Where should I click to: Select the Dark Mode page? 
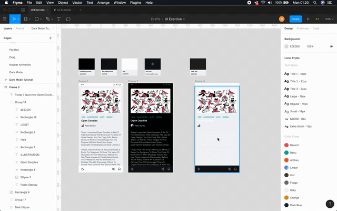(x=16, y=72)
